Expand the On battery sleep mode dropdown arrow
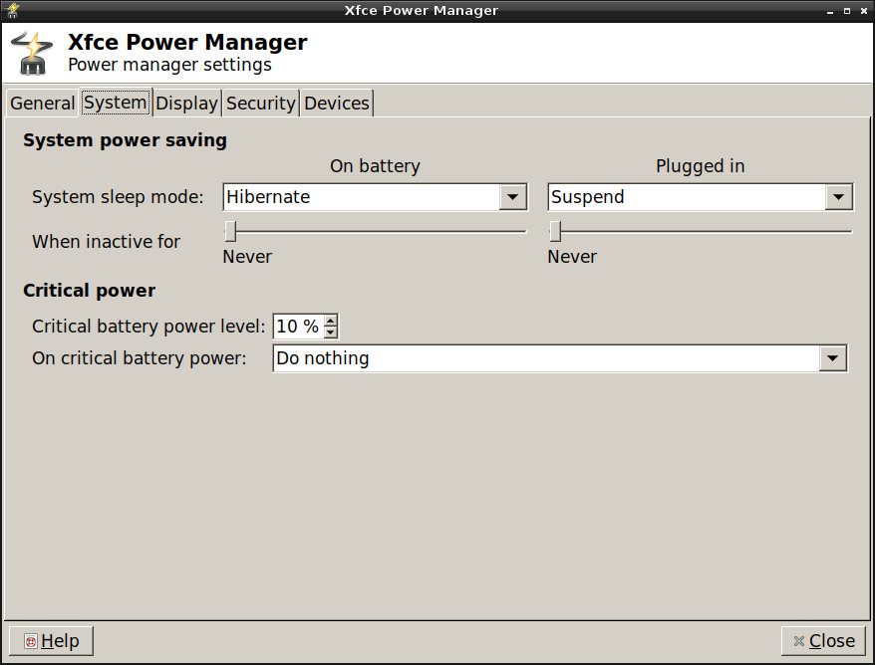Screen dimensions: 875x665 click(513, 197)
